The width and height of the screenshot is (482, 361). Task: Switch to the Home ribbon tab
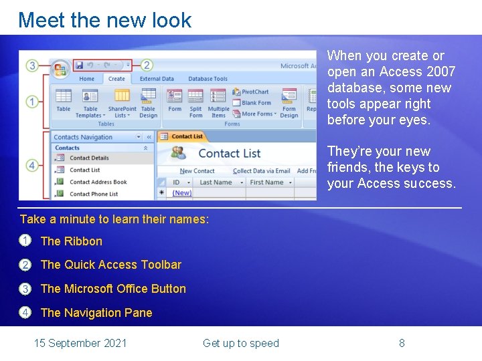pos(86,79)
